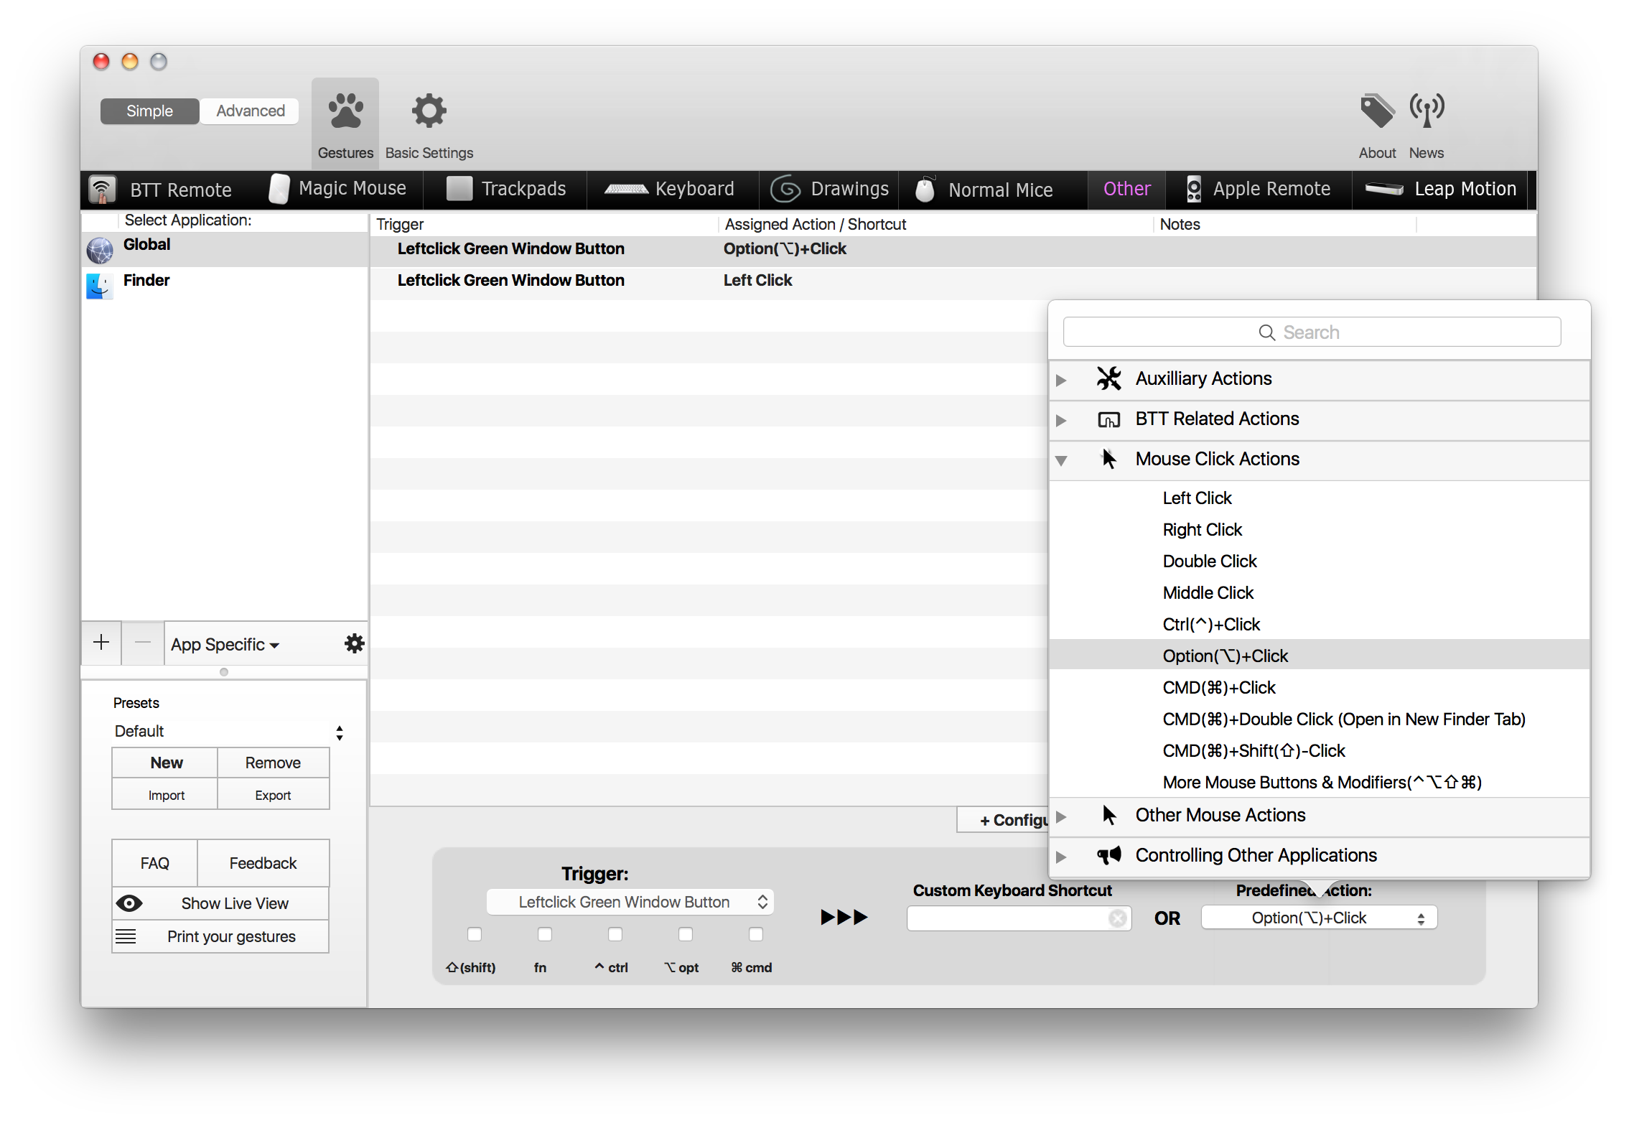
Task: Click the plus icon to add an application
Action: point(101,643)
